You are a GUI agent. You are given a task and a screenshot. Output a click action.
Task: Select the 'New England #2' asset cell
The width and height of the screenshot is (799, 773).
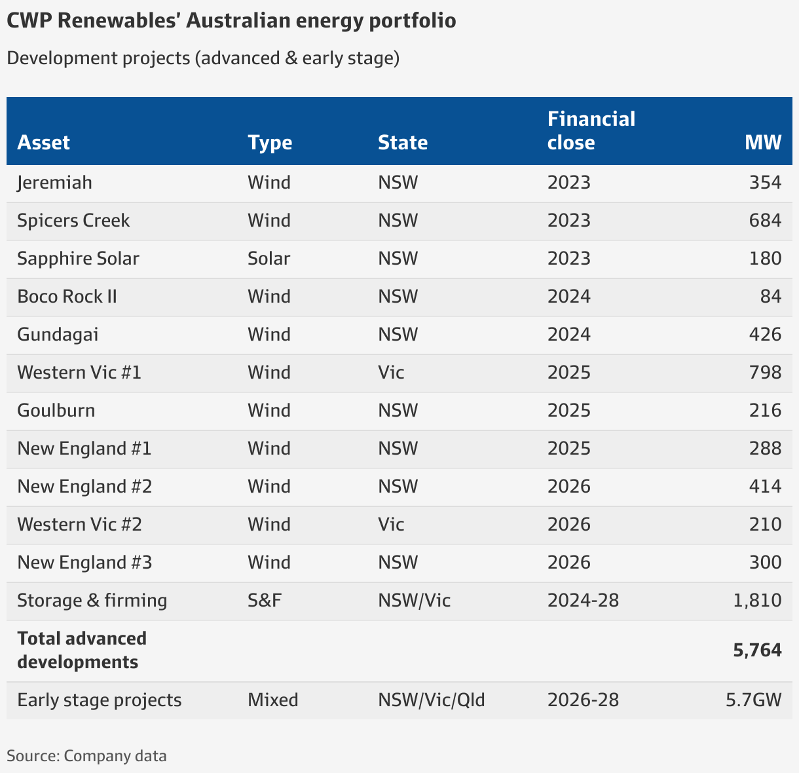(x=84, y=486)
